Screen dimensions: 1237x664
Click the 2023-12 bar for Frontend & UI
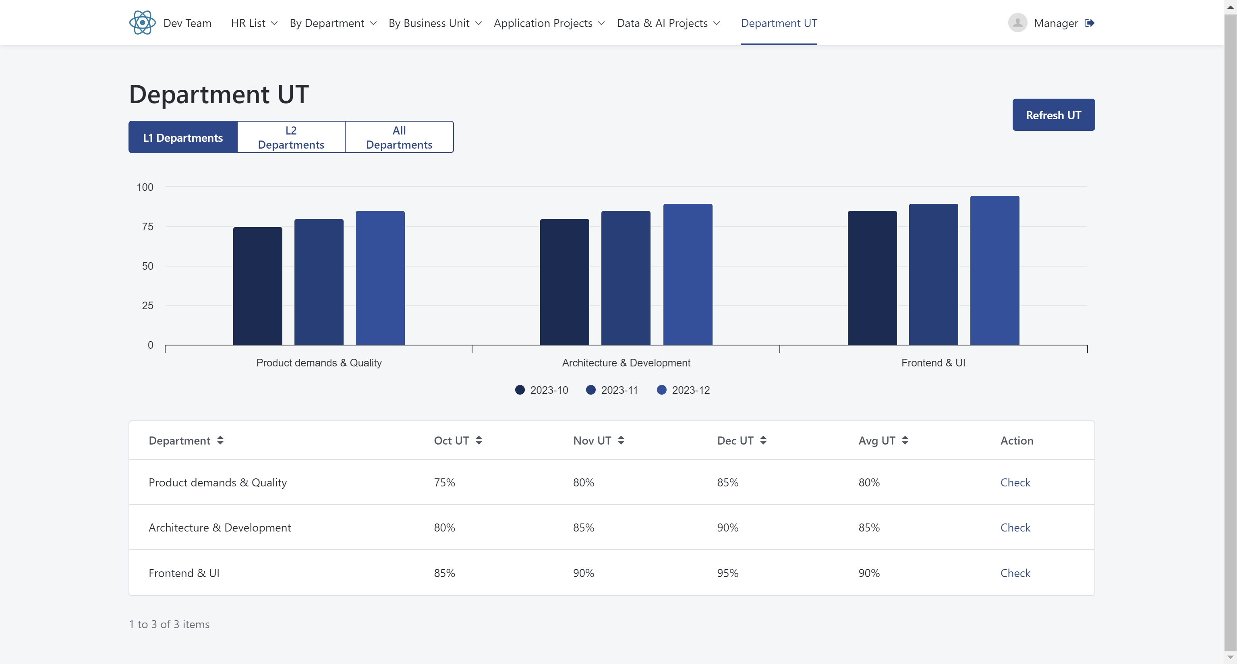click(995, 270)
